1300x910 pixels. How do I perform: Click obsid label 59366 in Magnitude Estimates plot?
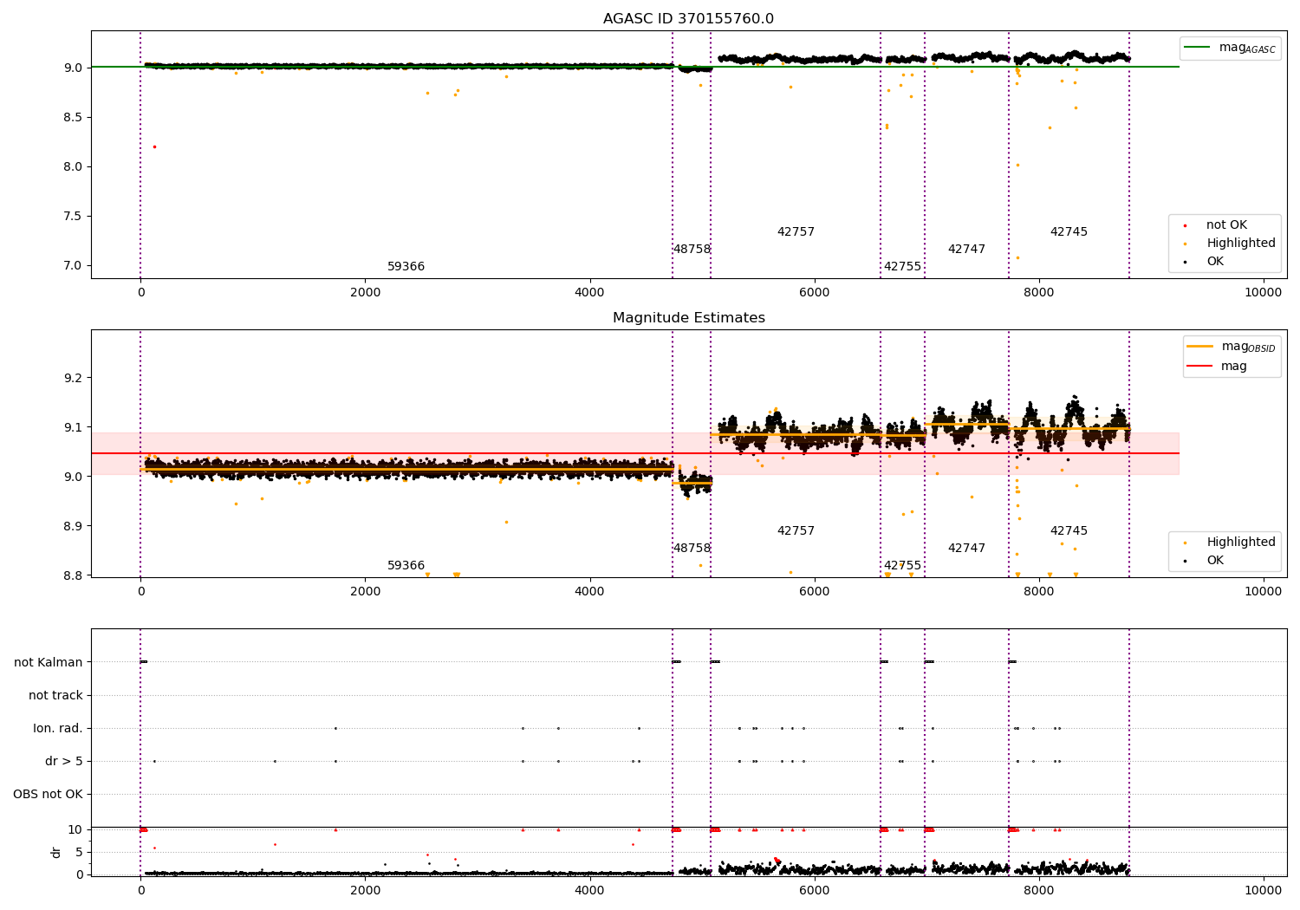406,566
